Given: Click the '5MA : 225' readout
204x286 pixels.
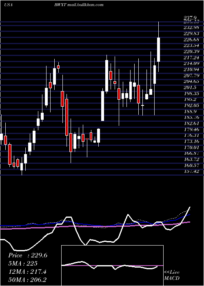Looking at the screenshot, I should point(23,264).
